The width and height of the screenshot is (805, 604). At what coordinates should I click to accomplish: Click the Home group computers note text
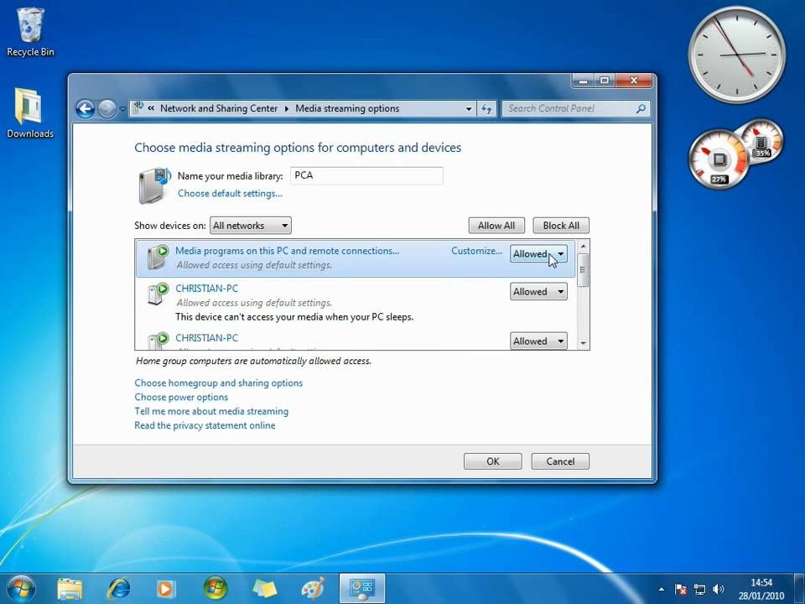coord(253,361)
